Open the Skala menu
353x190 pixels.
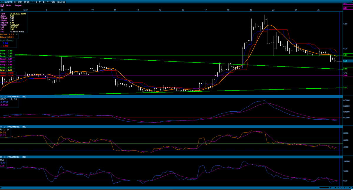pos(9,6)
